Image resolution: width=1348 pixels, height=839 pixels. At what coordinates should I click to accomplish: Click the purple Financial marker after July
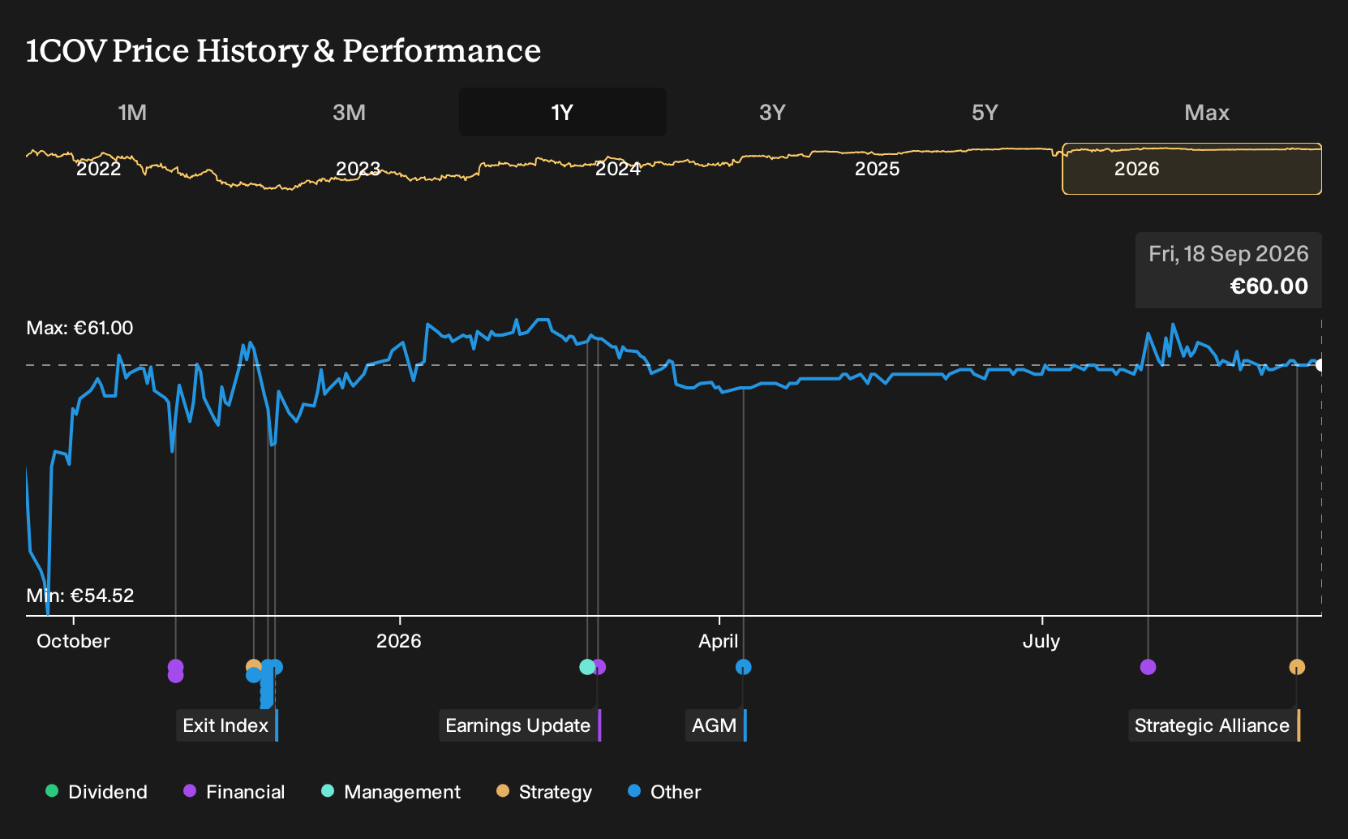tap(1148, 667)
